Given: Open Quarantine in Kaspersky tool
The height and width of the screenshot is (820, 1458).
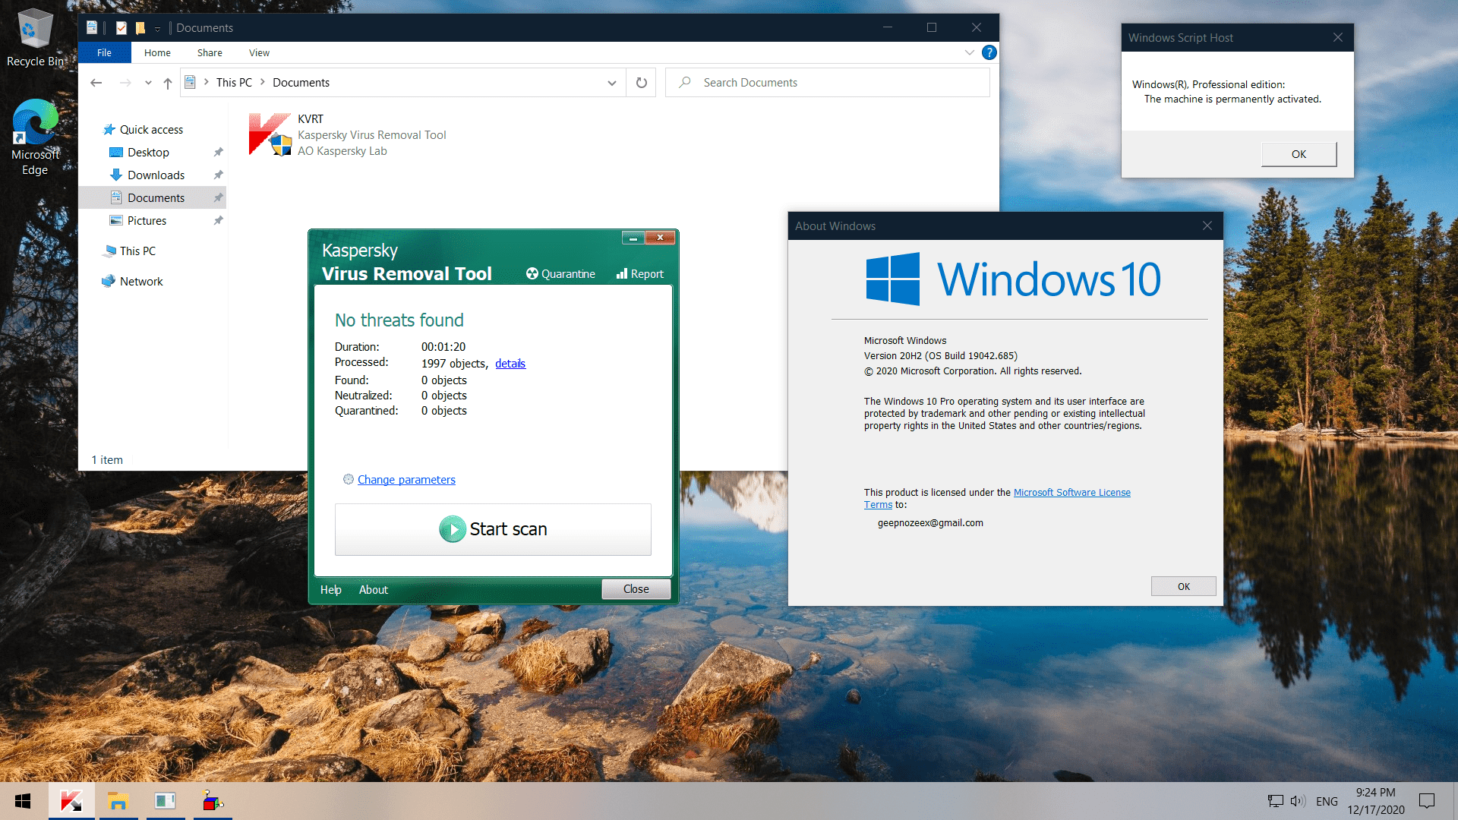Looking at the screenshot, I should [560, 274].
